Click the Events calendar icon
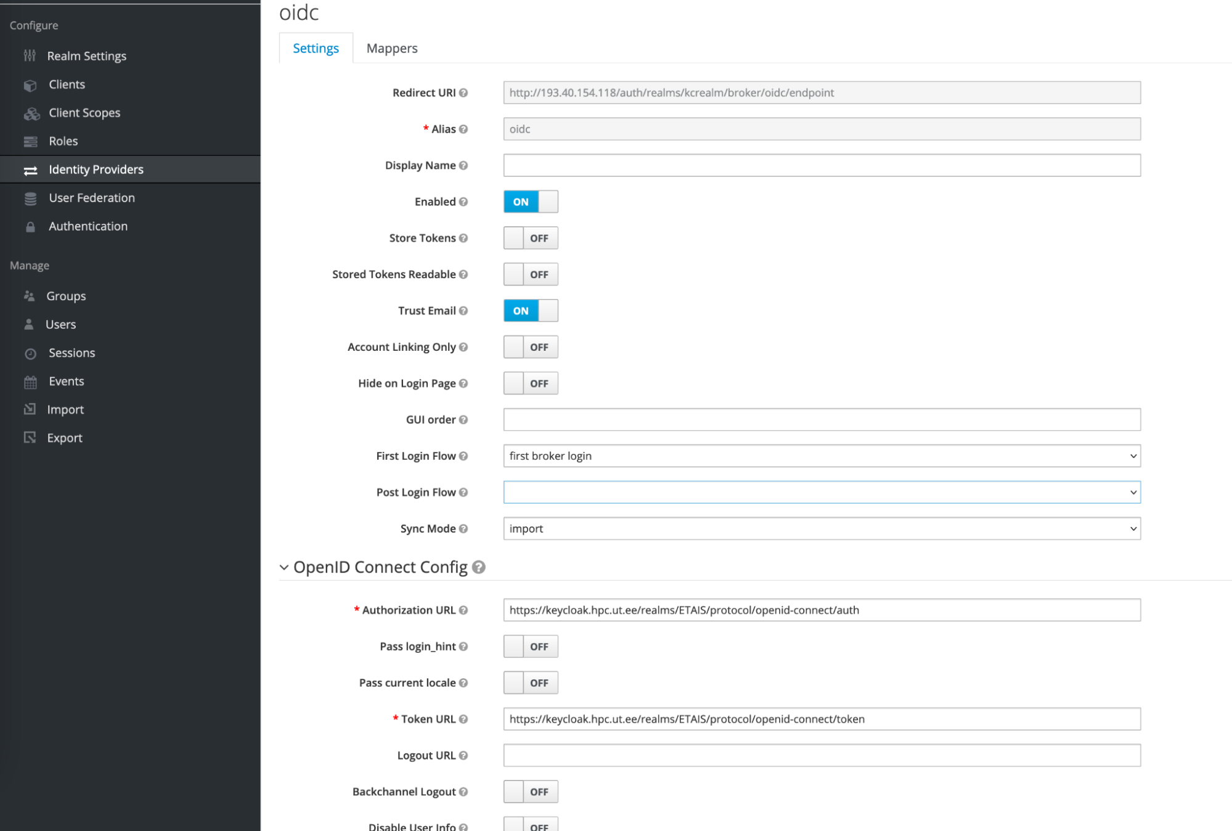1232x831 pixels. pos(30,382)
